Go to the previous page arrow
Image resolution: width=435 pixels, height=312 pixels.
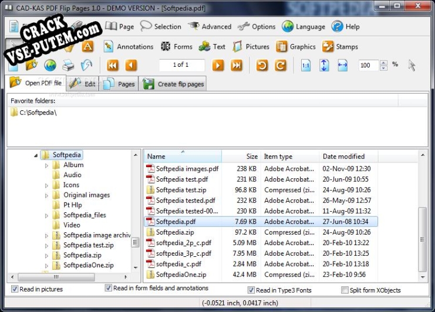[x=131, y=65]
